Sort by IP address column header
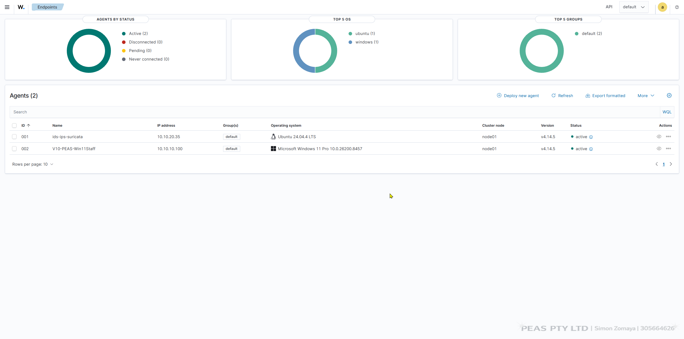This screenshot has height=339, width=684. pos(166,125)
